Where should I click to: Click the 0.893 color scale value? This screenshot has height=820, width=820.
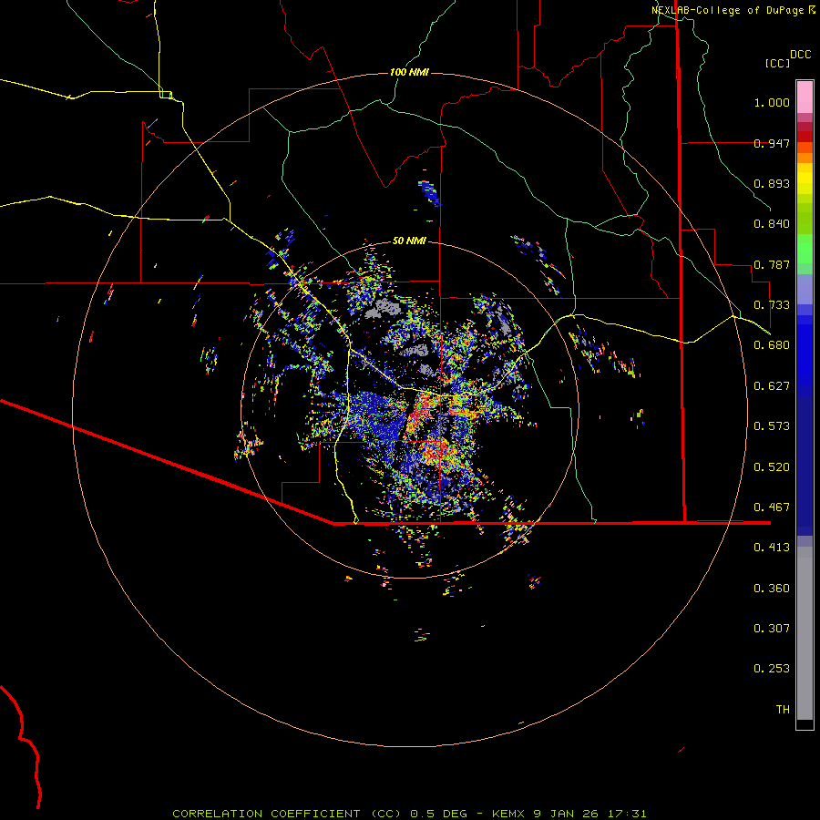[x=772, y=183]
